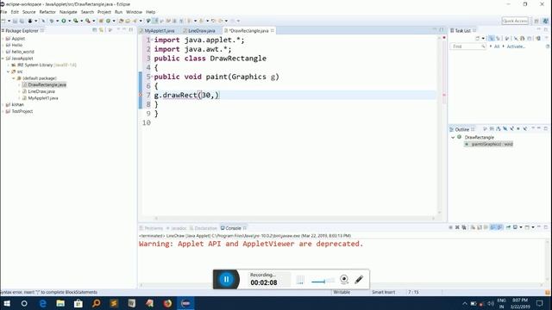Select MyApplet1.java in Package Explorer

43,98
